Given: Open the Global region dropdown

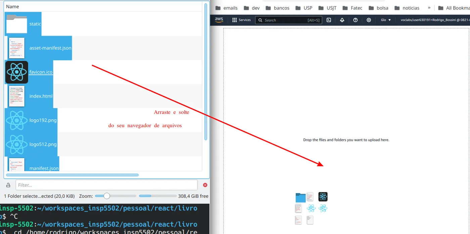Looking at the screenshot, I should 386,20.
